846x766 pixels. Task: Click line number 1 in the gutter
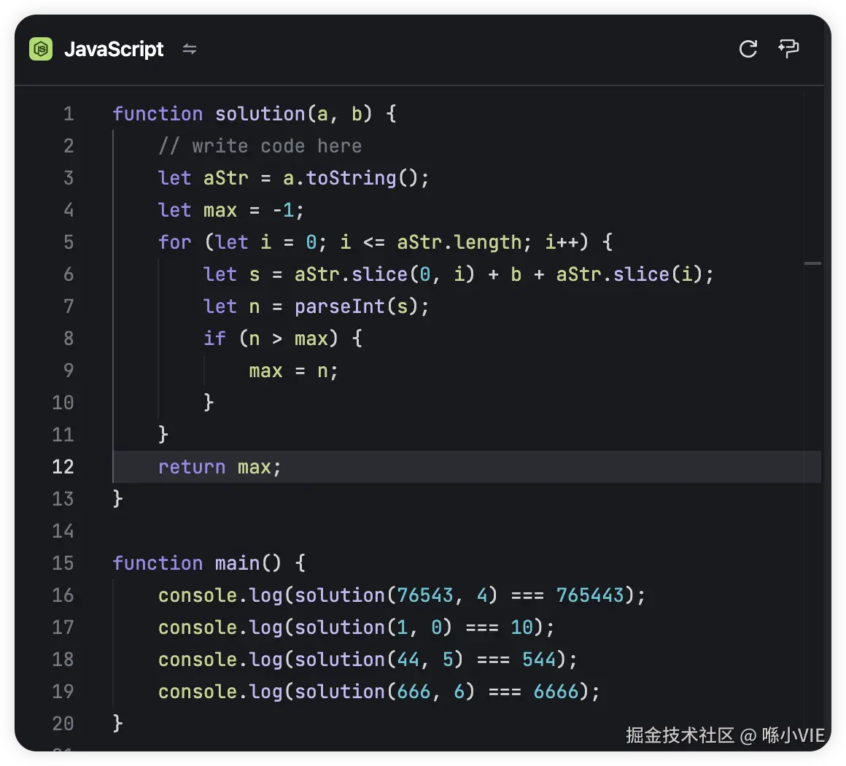click(x=68, y=114)
